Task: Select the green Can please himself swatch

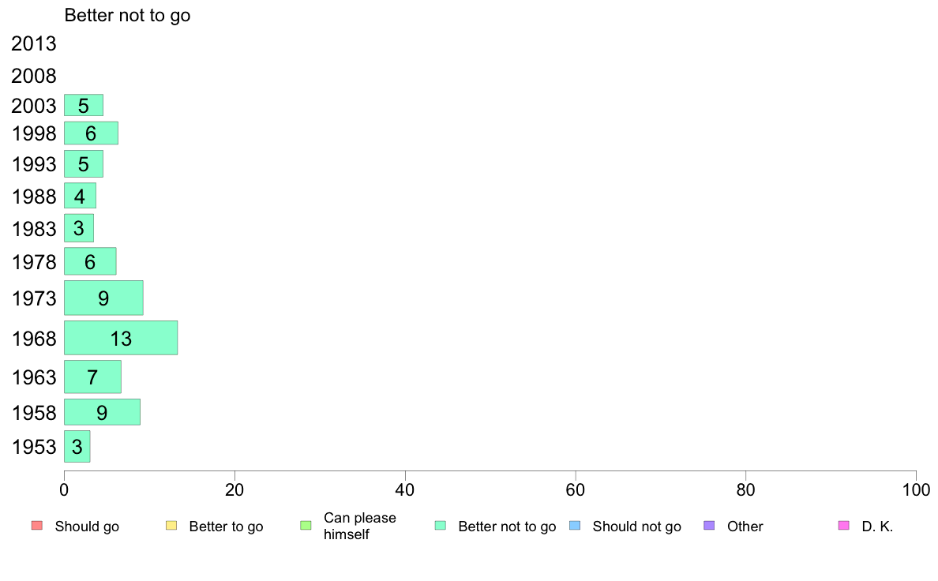Action: tap(306, 526)
